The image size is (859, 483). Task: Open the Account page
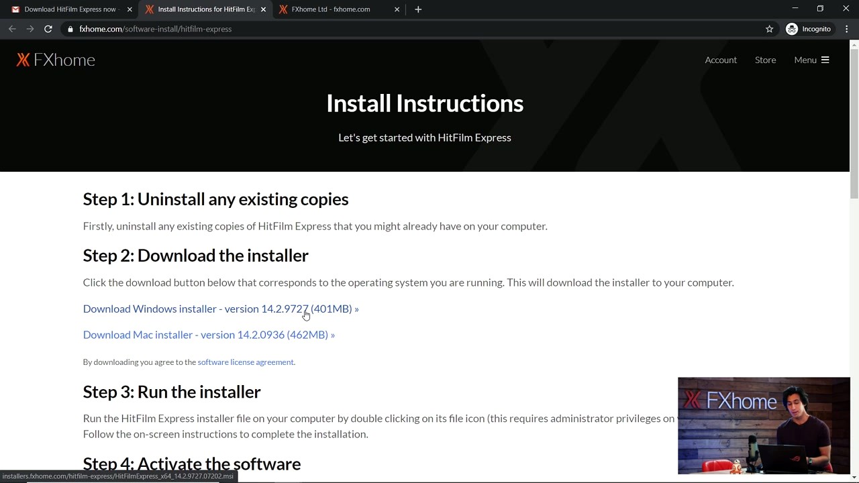[721, 60]
